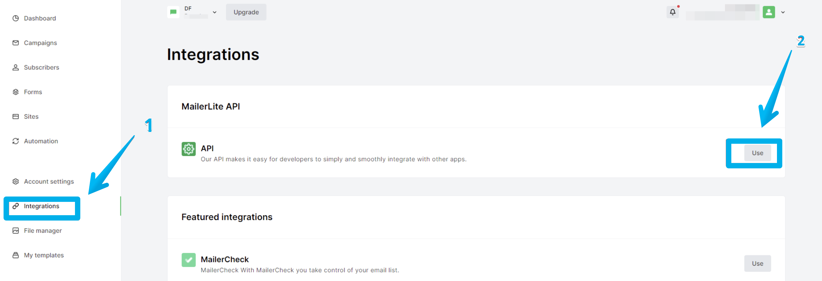Select the Account settings menu entry
The height and width of the screenshot is (281, 822).
[x=49, y=181]
